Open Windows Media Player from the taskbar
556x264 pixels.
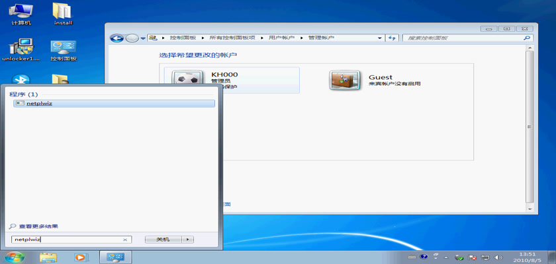point(81,257)
